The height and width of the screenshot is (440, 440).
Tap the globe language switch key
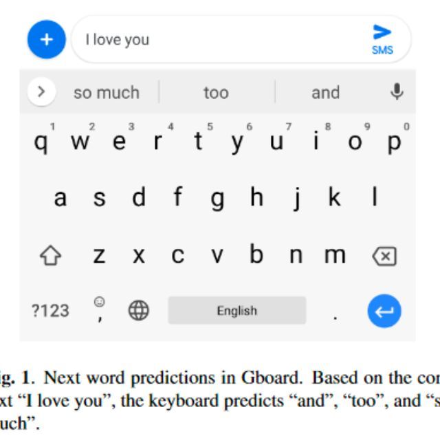click(139, 311)
